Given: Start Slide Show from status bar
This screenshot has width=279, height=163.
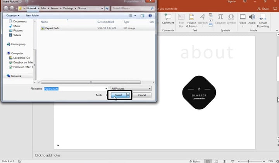Looking at the screenshot, I should coord(233,161).
